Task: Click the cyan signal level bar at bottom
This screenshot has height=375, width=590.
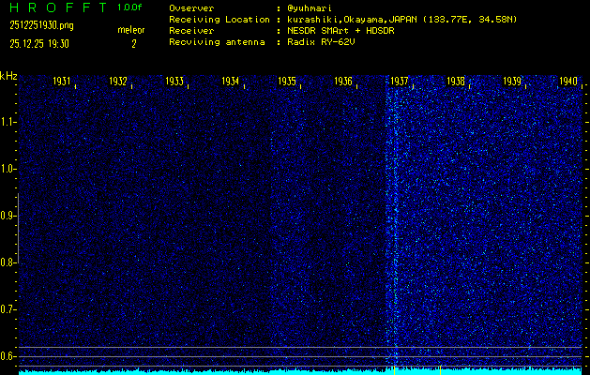Action: coord(300,371)
